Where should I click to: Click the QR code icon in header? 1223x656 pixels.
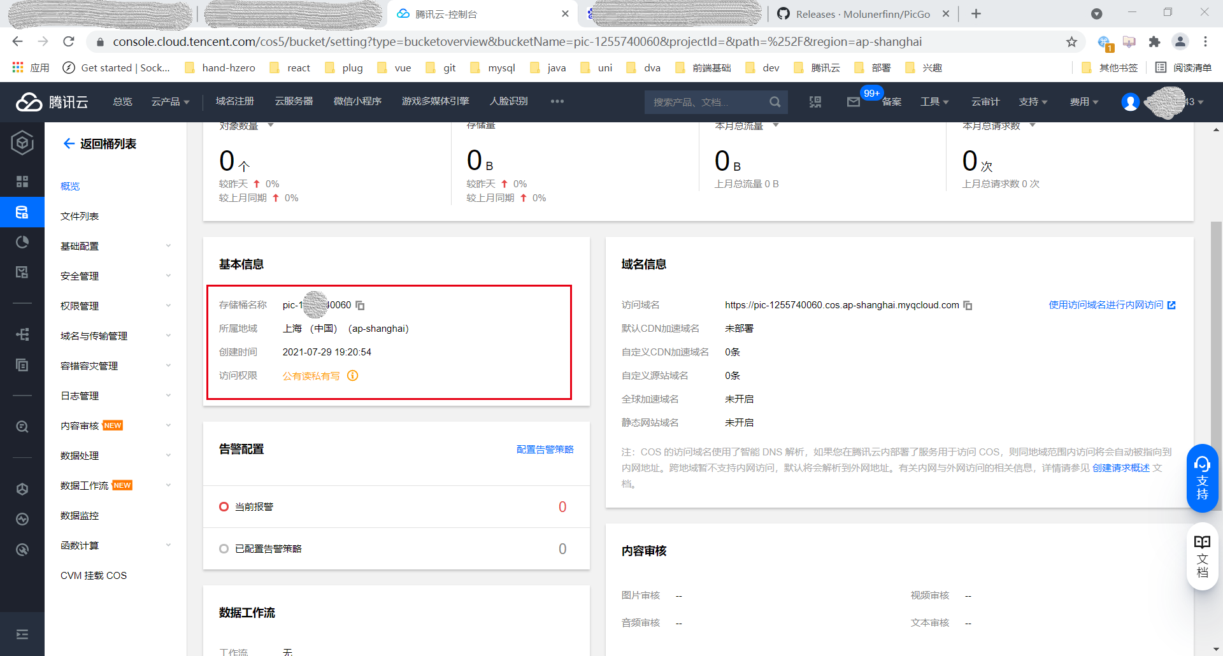point(815,102)
